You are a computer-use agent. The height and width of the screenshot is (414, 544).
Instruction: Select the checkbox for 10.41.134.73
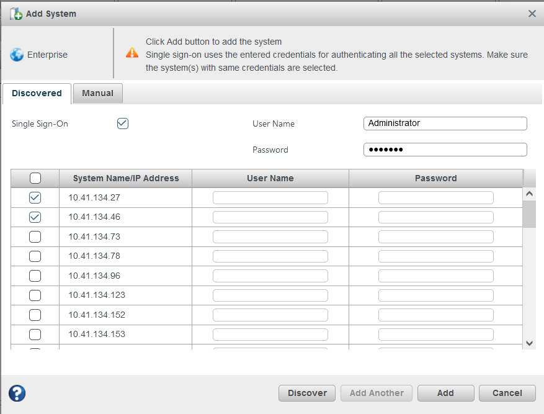click(35, 236)
